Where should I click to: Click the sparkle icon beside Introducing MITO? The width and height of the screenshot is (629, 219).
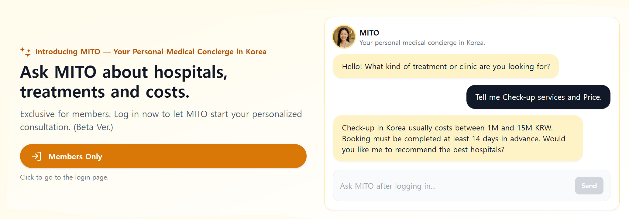(26, 52)
